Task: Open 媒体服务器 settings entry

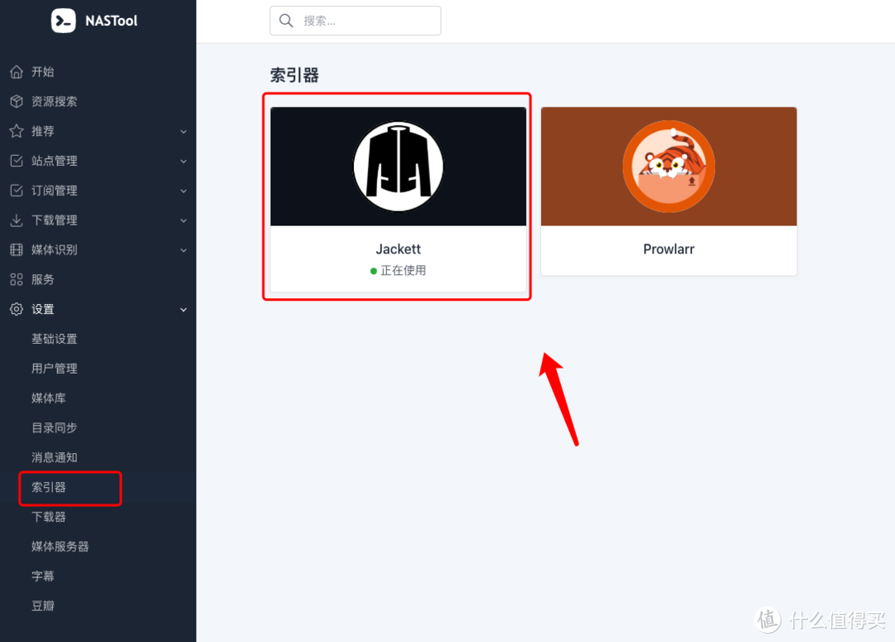Action: pos(60,547)
